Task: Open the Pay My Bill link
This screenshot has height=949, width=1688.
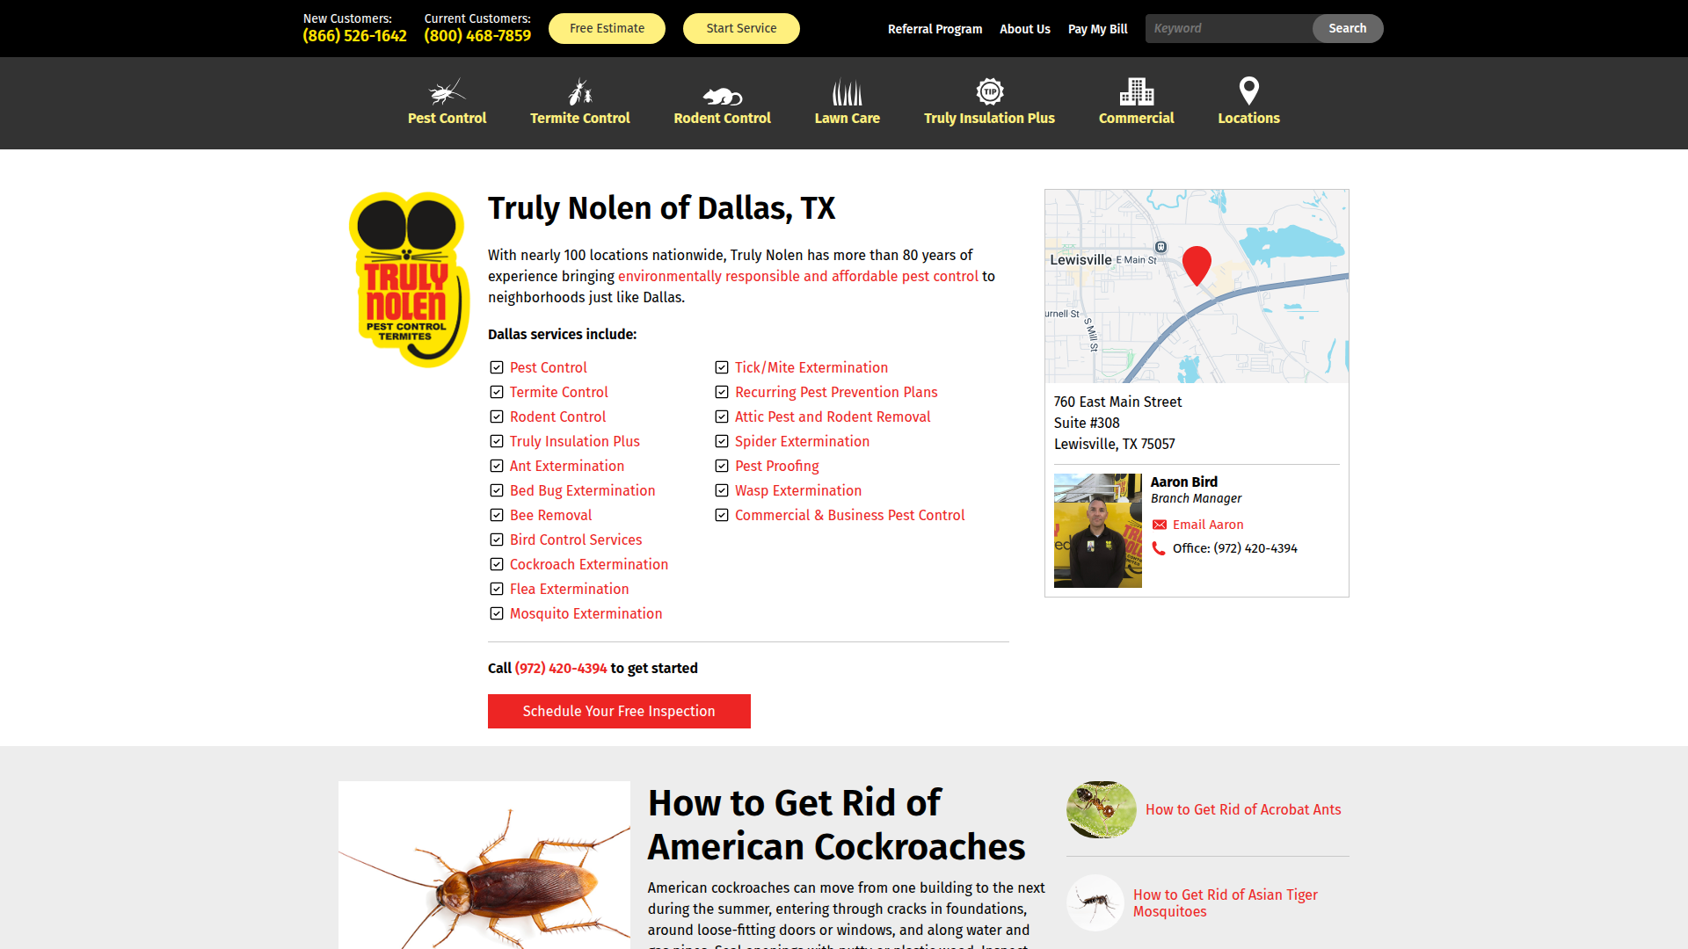Action: (x=1097, y=29)
